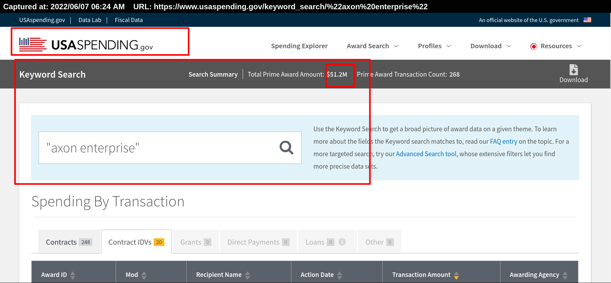Expand the Download menu chevron

click(509, 46)
